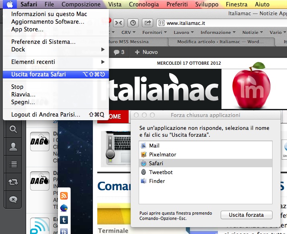Image resolution: width=287 pixels, height=234 pixels.
Task: Expand the Dock submenu
Action: pos(56,49)
